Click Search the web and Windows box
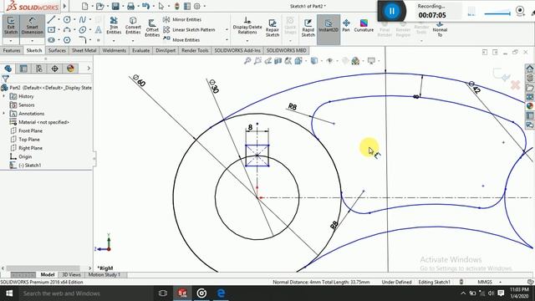Viewport: 535px width, 301px height. [x=84, y=293]
